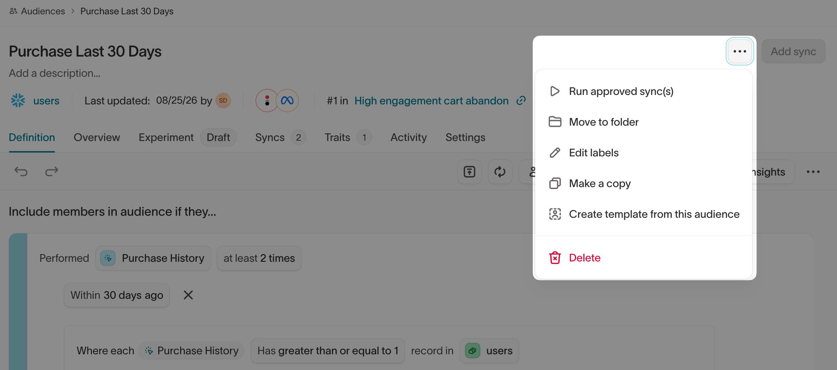Click the pencil icon for Edit labels
The image size is (837, 370).
coord(555,153)
